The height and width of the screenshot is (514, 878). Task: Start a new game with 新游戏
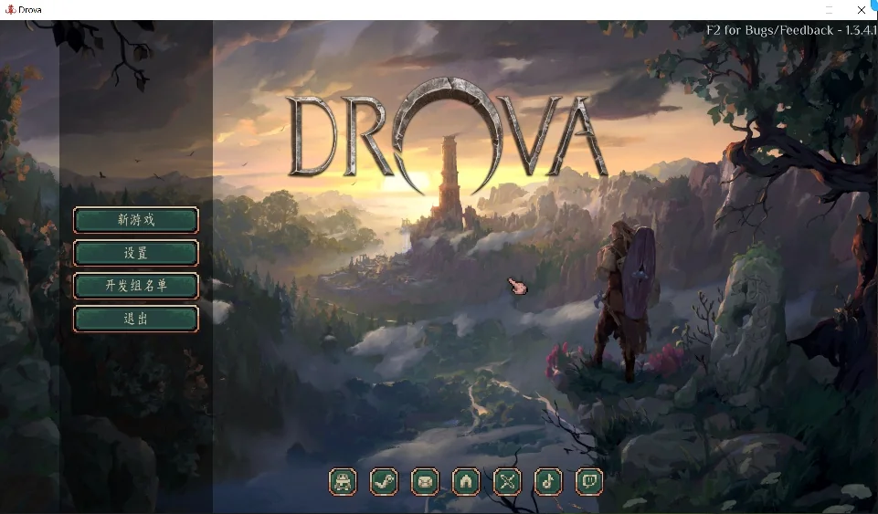136,220
